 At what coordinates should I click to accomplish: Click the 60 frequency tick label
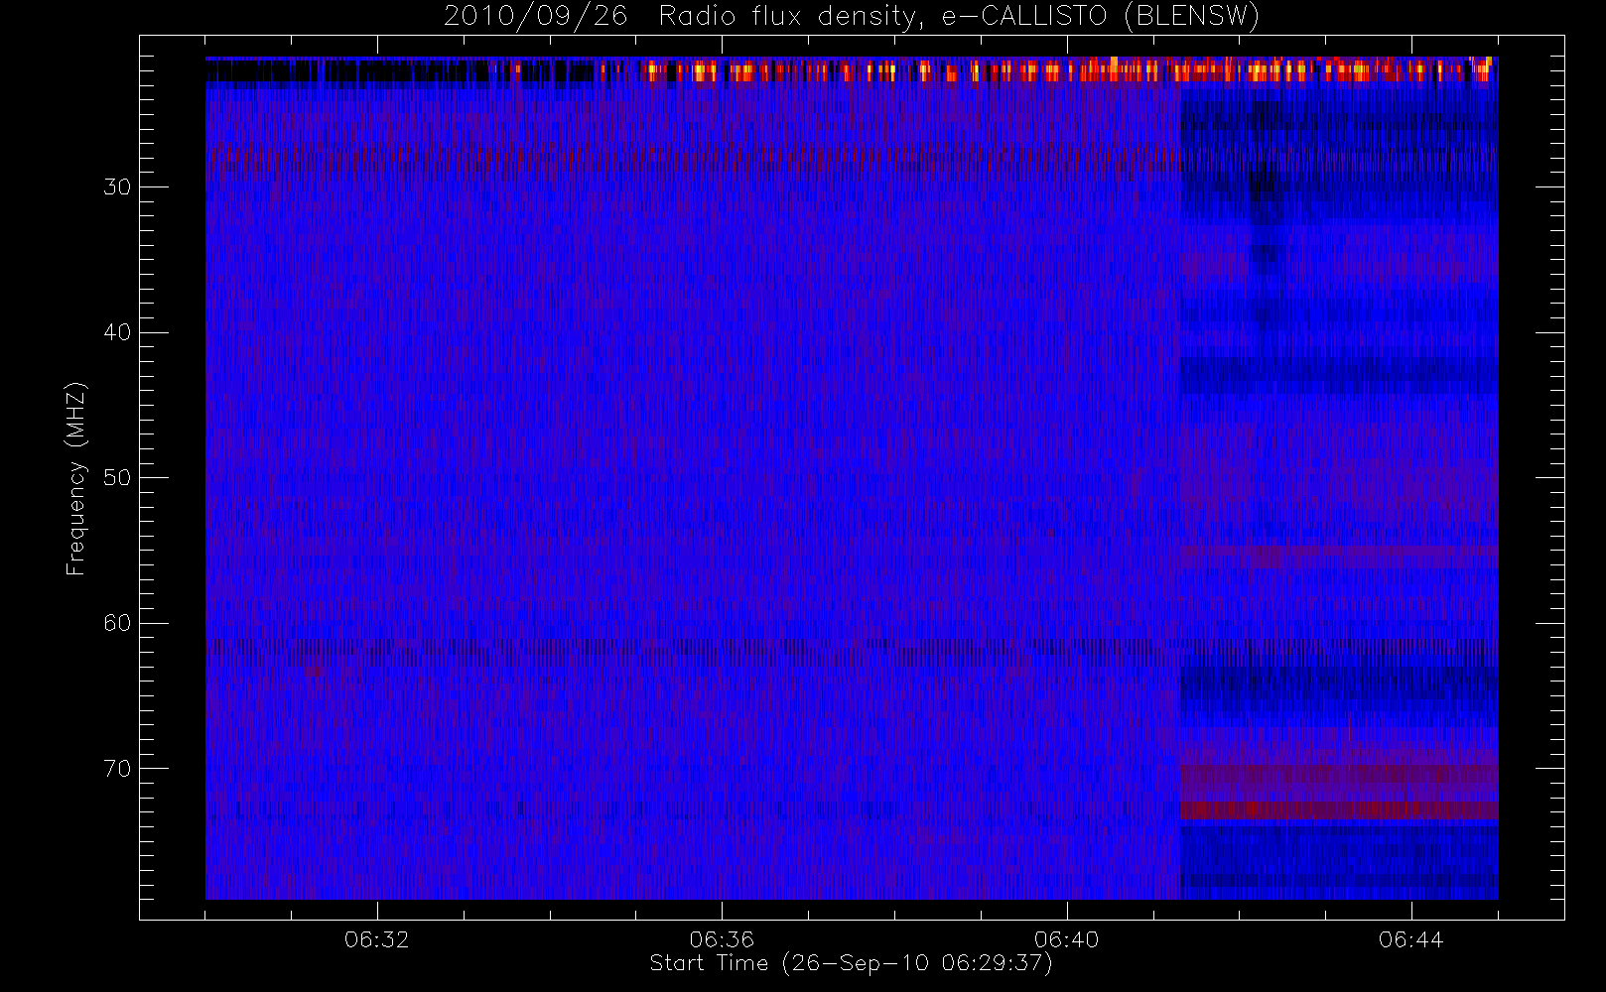[117, 623]
